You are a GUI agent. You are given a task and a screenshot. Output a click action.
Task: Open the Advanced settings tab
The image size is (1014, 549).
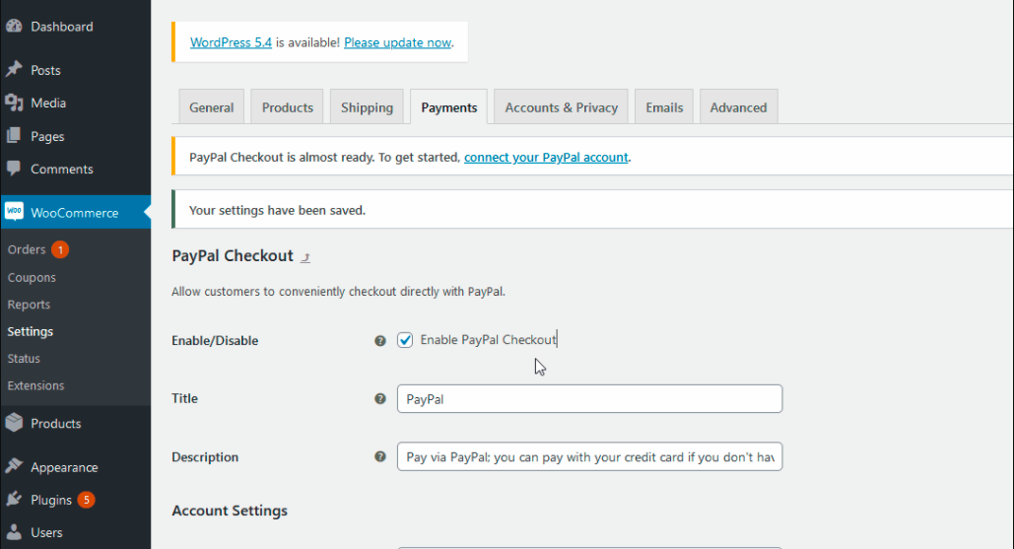coord(738,107)
